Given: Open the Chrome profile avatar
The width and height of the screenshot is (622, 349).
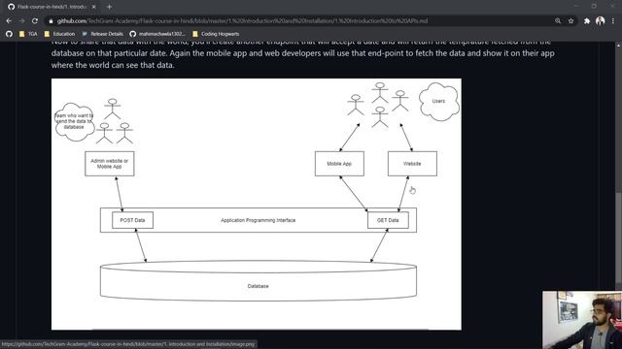Looking at the screenshot, I should coord(601,21).
